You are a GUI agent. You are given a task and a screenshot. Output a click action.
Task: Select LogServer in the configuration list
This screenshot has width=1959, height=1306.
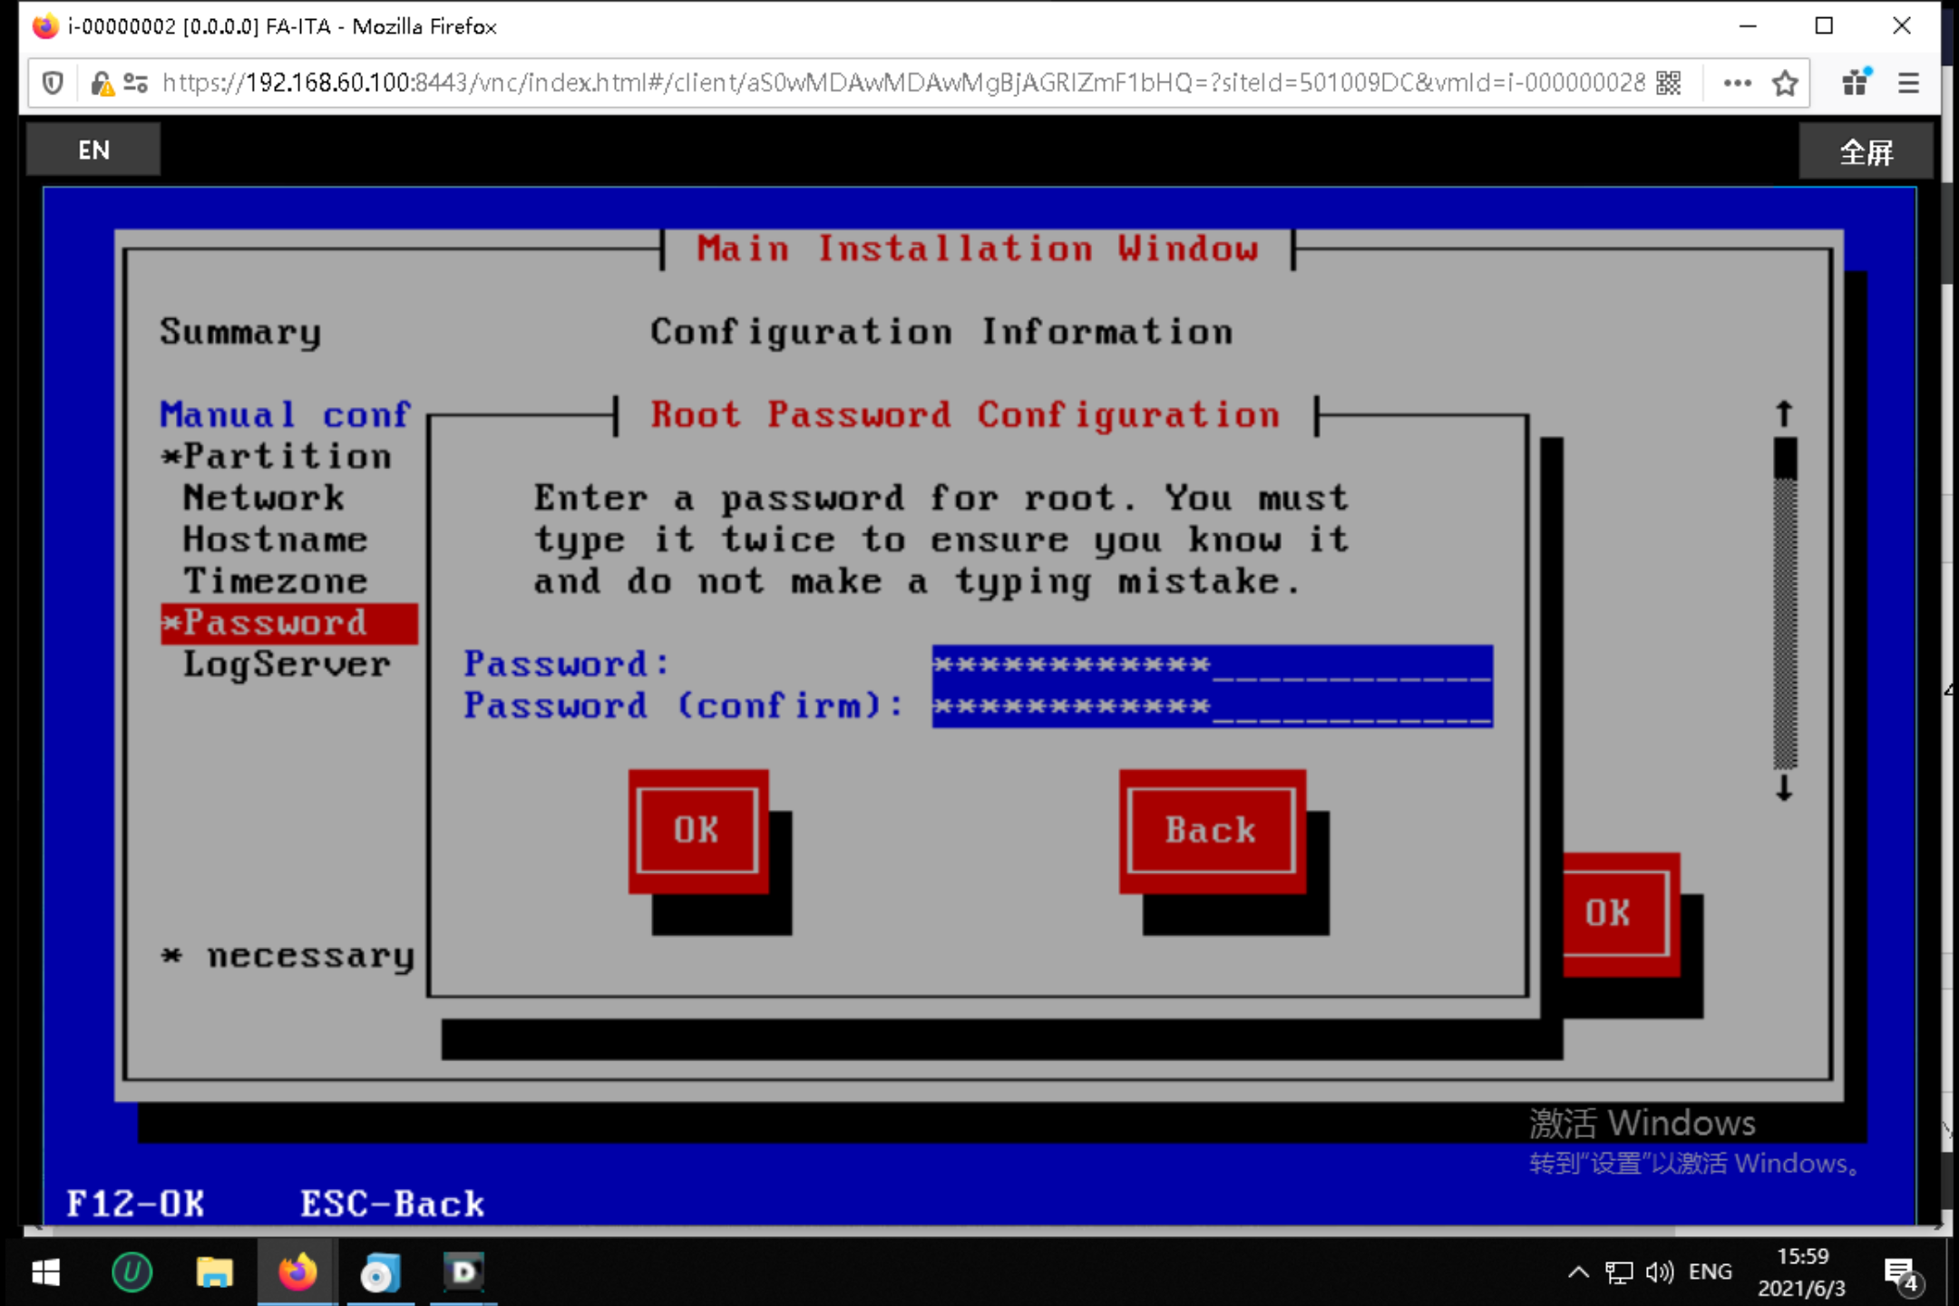point(286,665)
